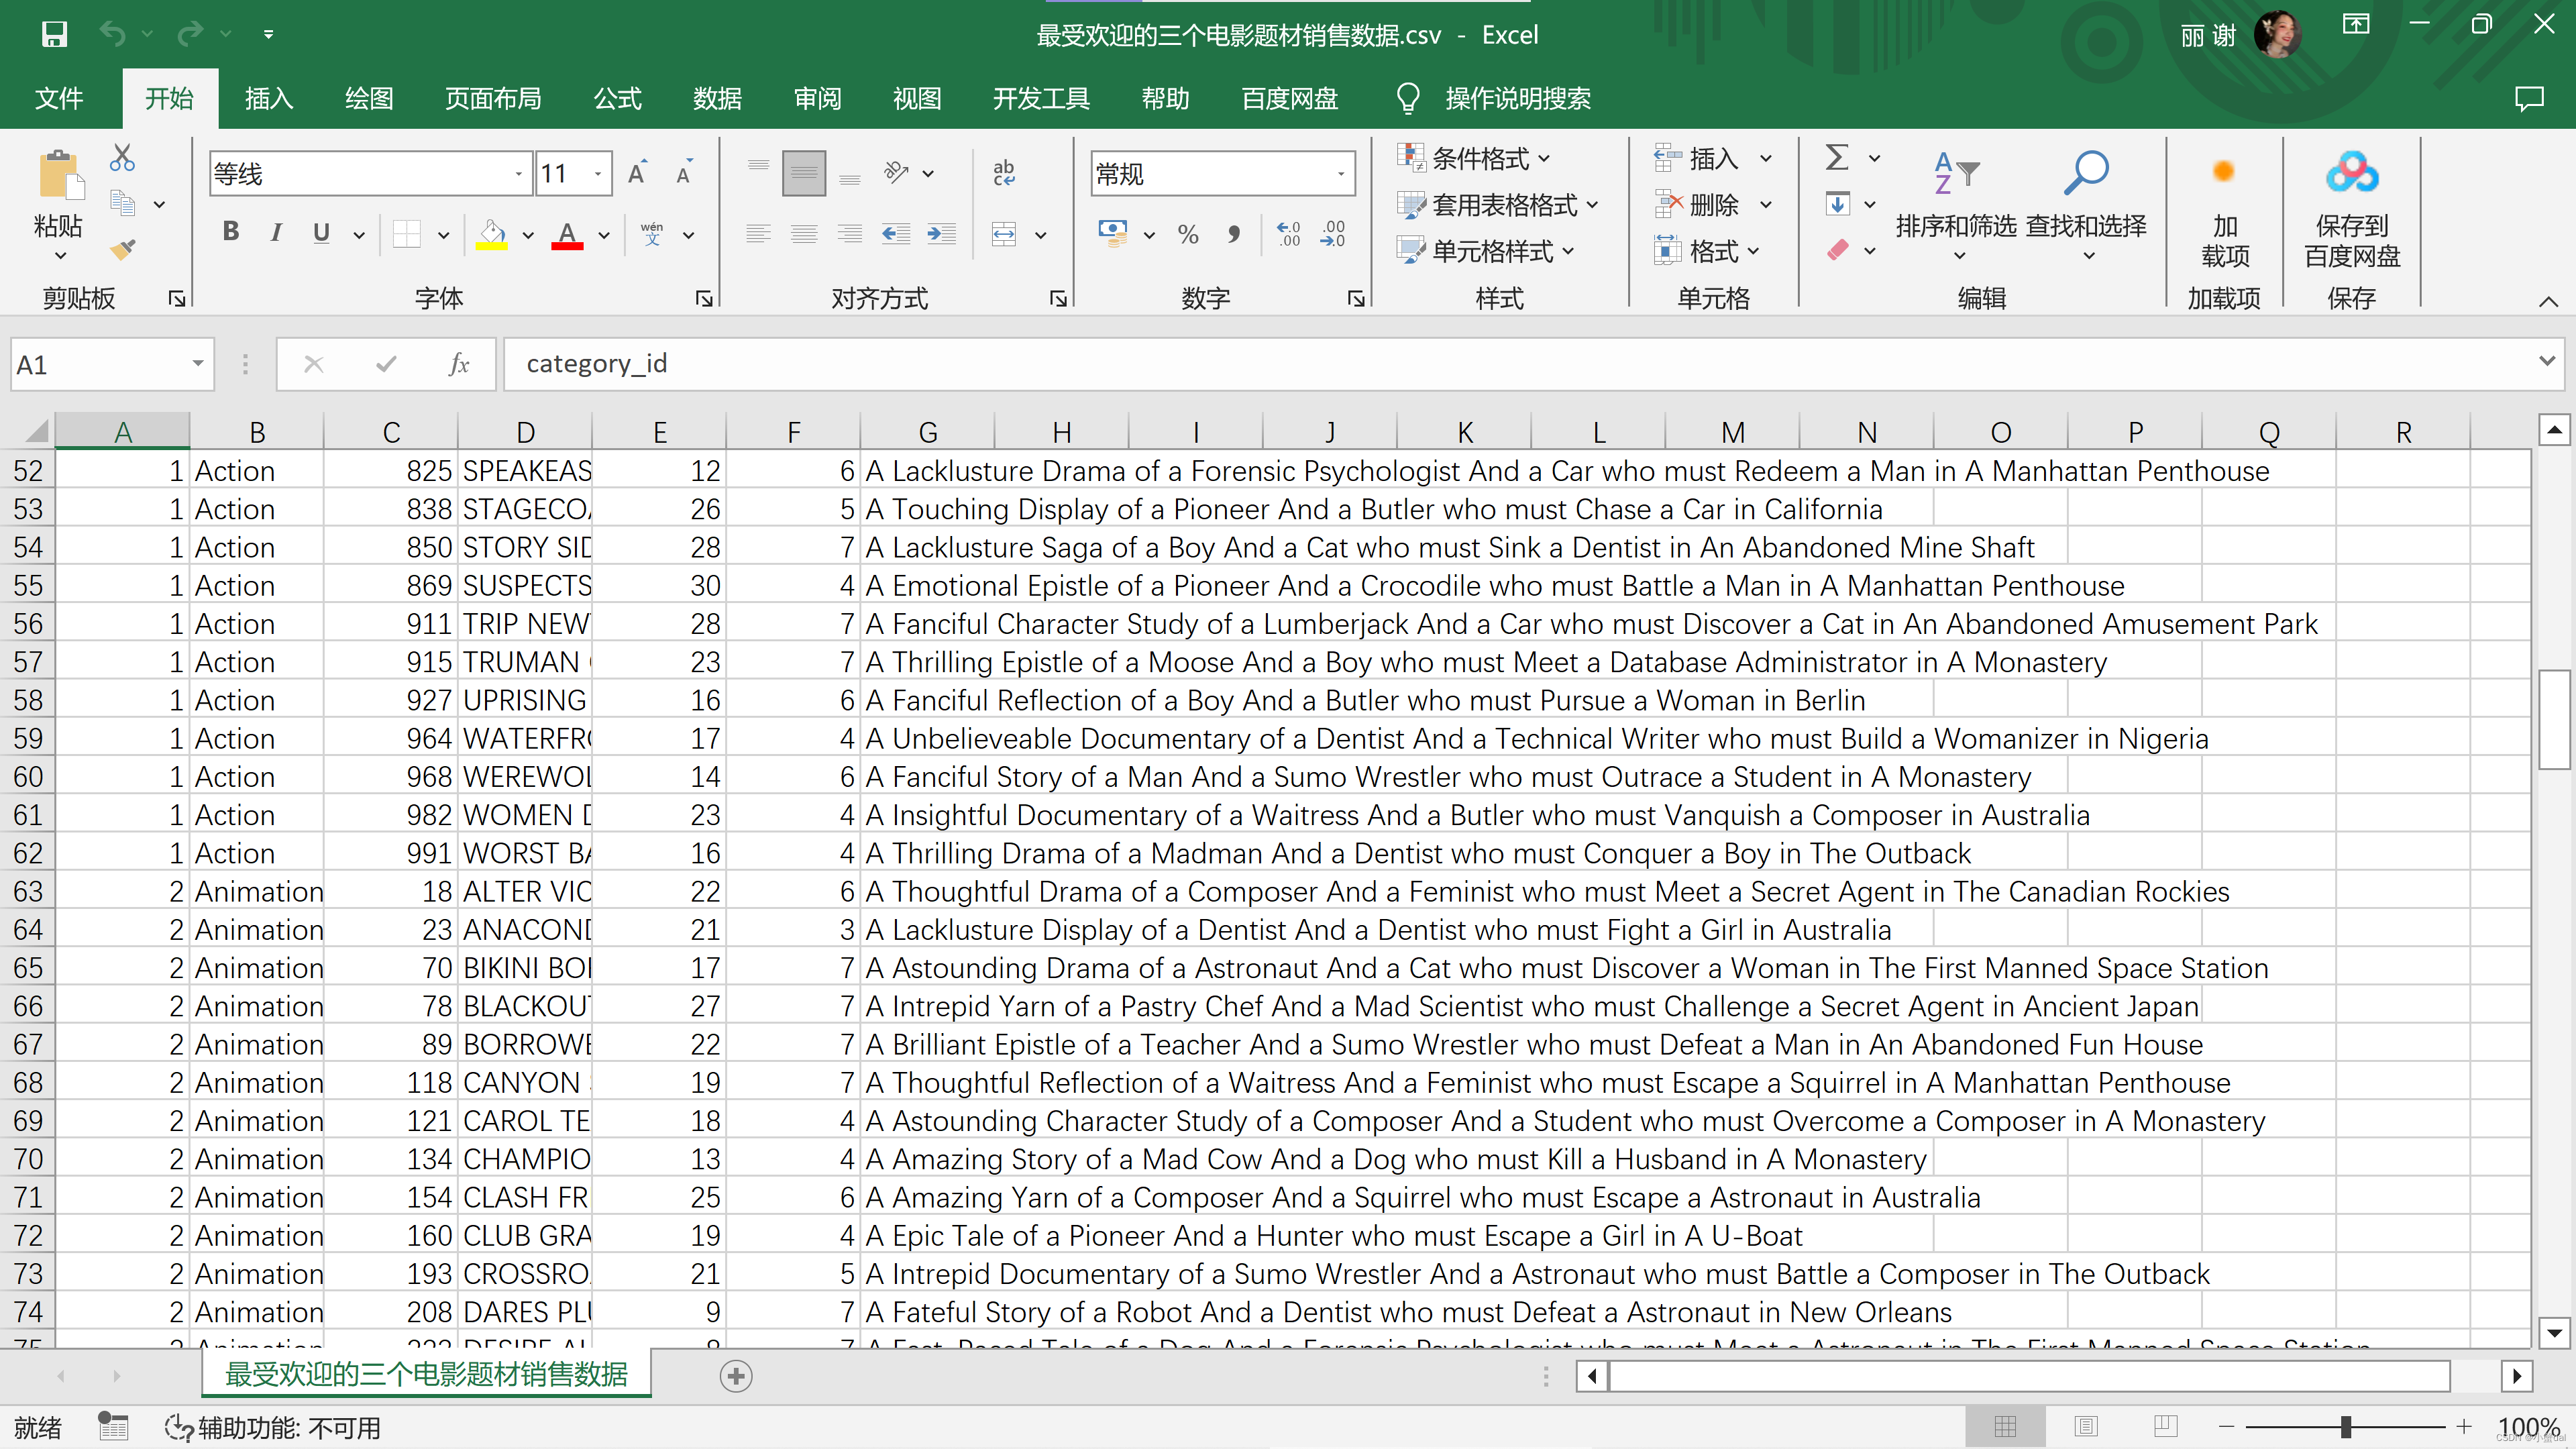Viewport: 2576px width, 1449px height.
Task: Click the increase decimal icon
Action: click(x=1289, y=234)
